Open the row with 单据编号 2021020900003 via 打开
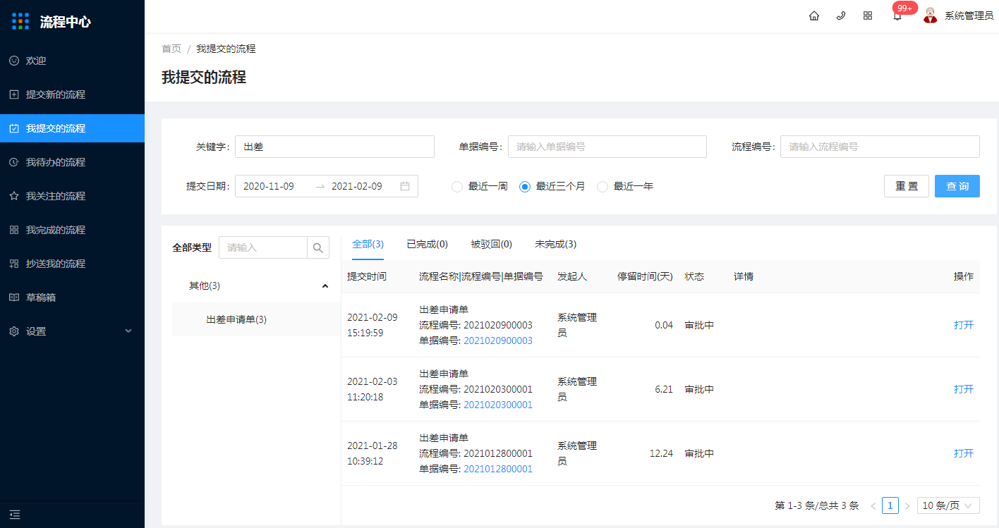999x528 pixels. pos(964,325)
